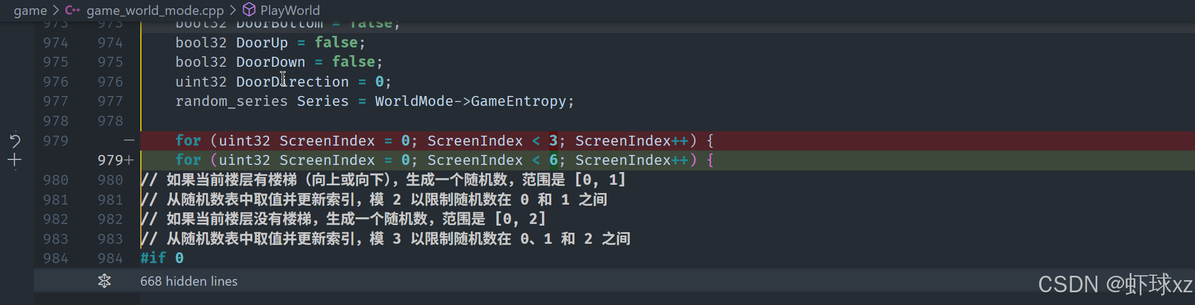The height and width of the screenshot is (305, 1195).
Task: Click the added line 979+ marker
Action: pyautogui.click(x=116, y=160)
